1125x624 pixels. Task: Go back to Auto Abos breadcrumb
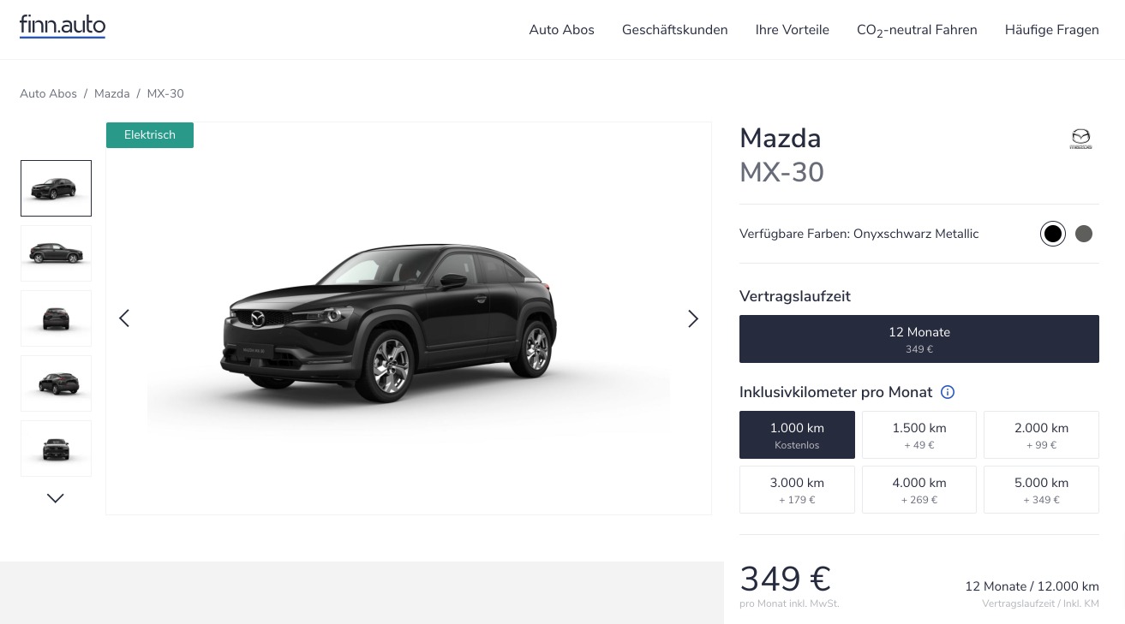click(x=48, y=94)
